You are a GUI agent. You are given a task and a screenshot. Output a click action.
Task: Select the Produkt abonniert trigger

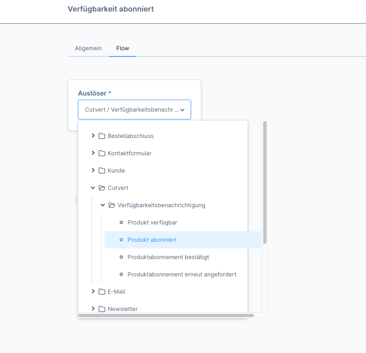coord(152,240)
